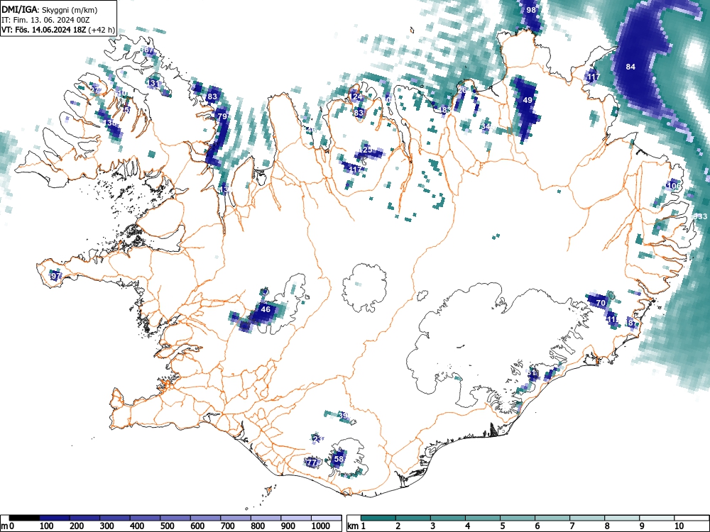Click the 'DMI/IGA: Skyggni (m/km)' title text
The image size is (710, 532).
coord(50,10)
